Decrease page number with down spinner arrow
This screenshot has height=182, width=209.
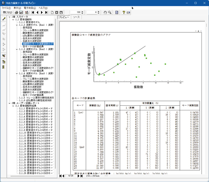pyautogui.click(x=99, y=13)
